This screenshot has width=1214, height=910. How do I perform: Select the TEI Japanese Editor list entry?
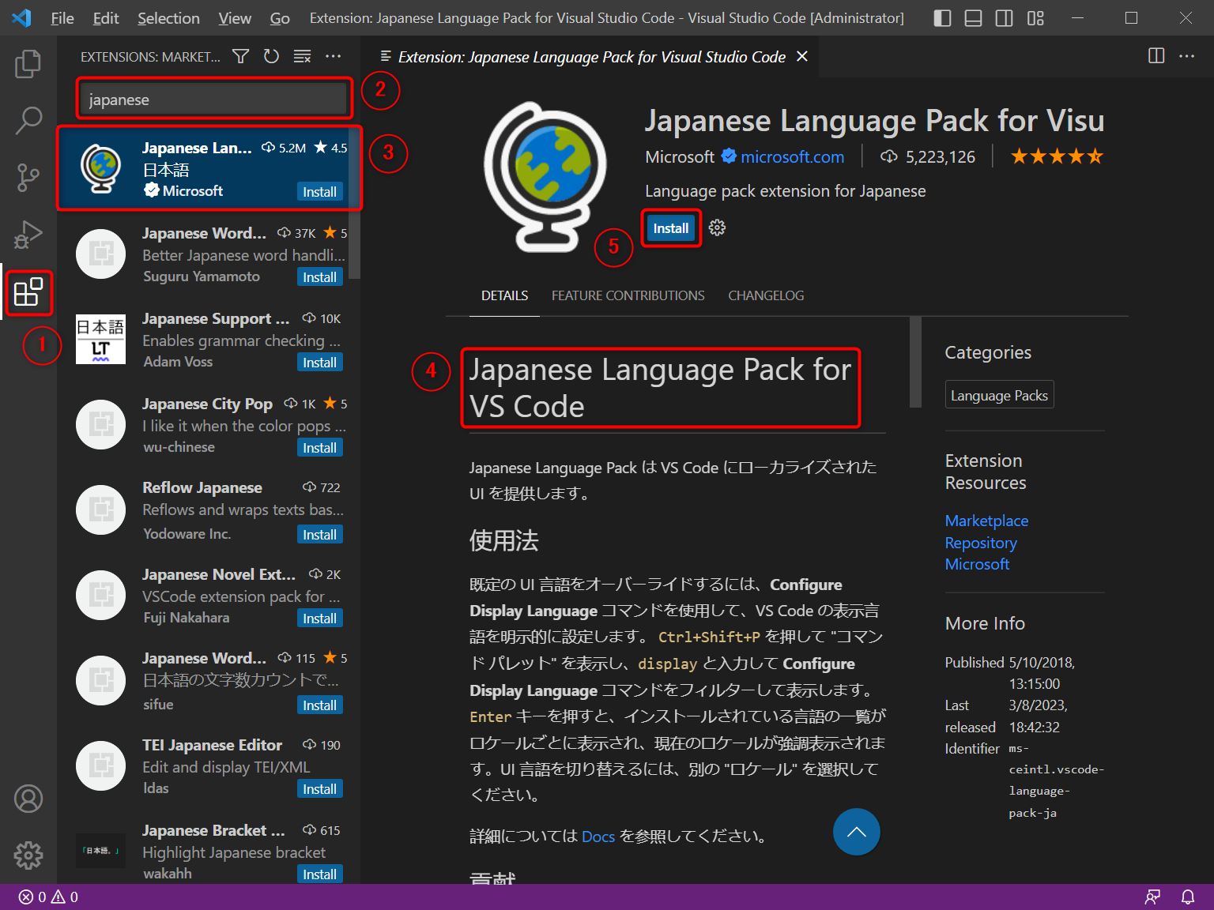[209, 767]
